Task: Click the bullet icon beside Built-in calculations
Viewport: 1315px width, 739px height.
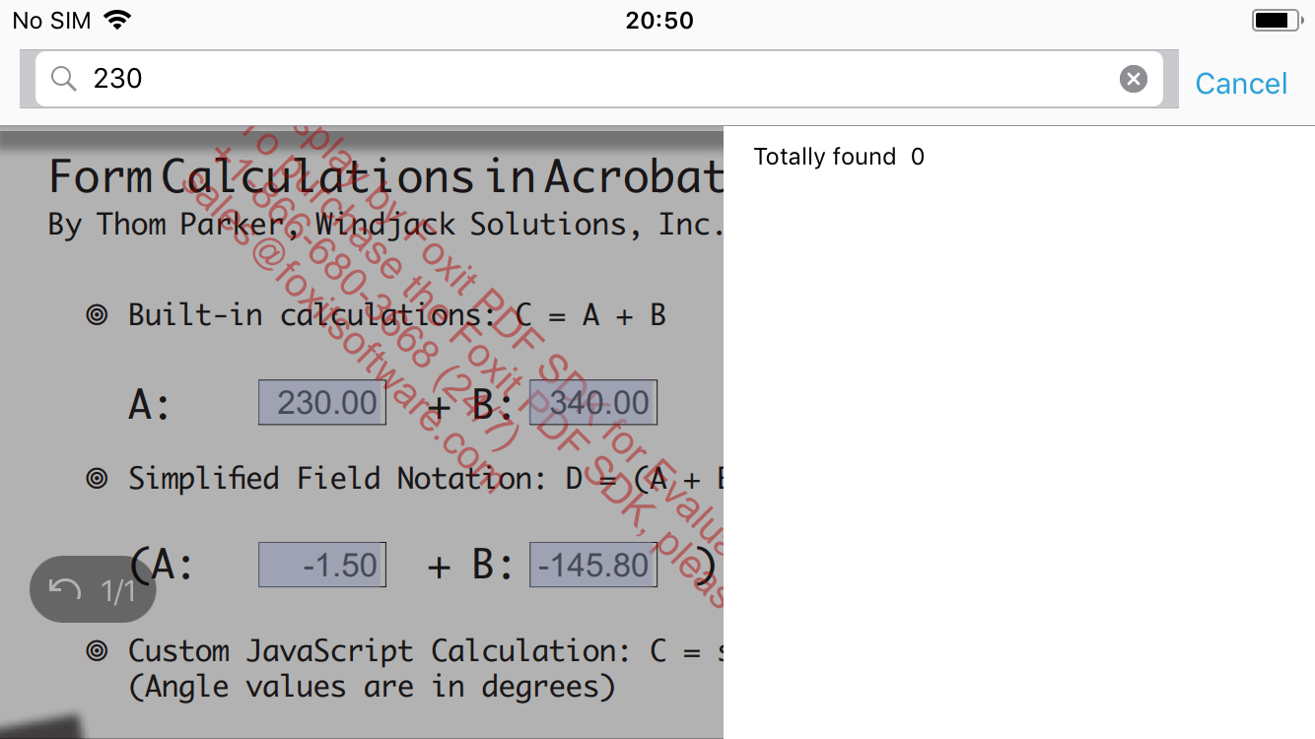Action: [96, 314]
